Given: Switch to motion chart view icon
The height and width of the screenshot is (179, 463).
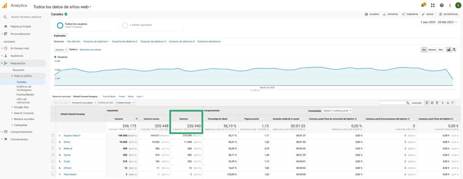Looking at the screenshot, I should (x=454, y=50).
